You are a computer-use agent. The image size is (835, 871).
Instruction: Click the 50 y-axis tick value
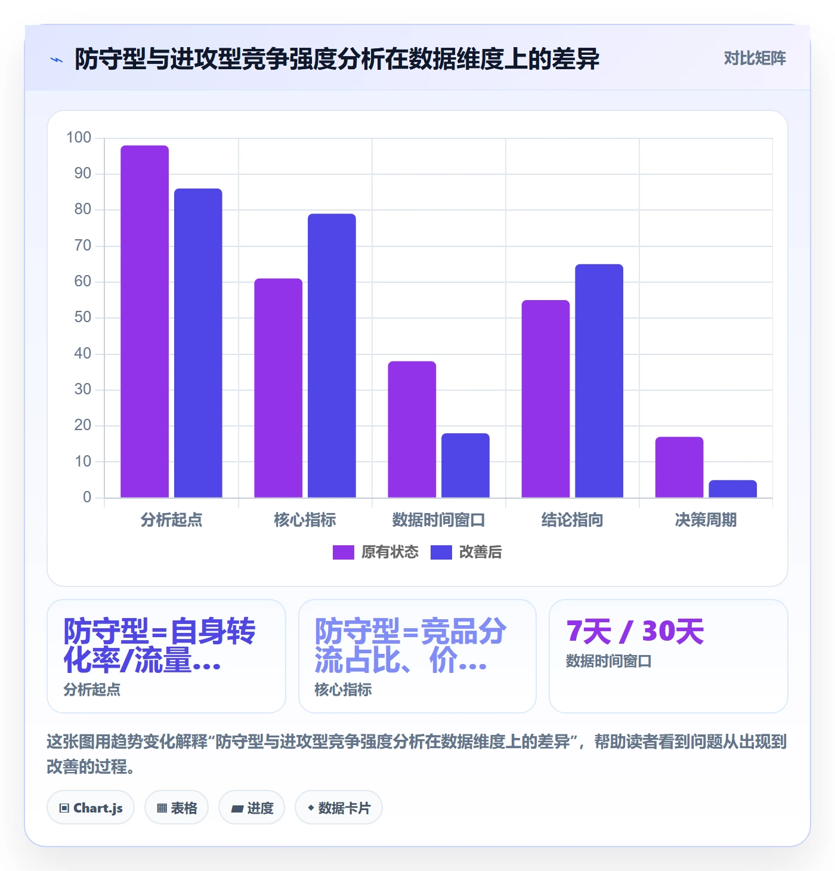coord(83,317)
